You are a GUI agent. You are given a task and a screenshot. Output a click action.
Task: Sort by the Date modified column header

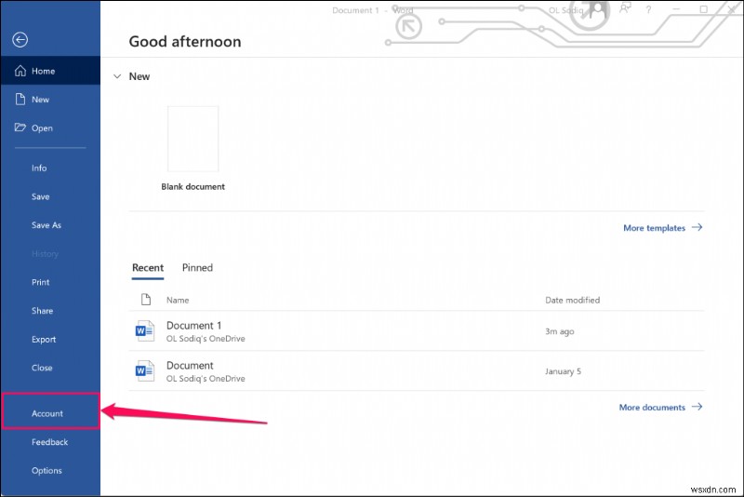point(572,300)
